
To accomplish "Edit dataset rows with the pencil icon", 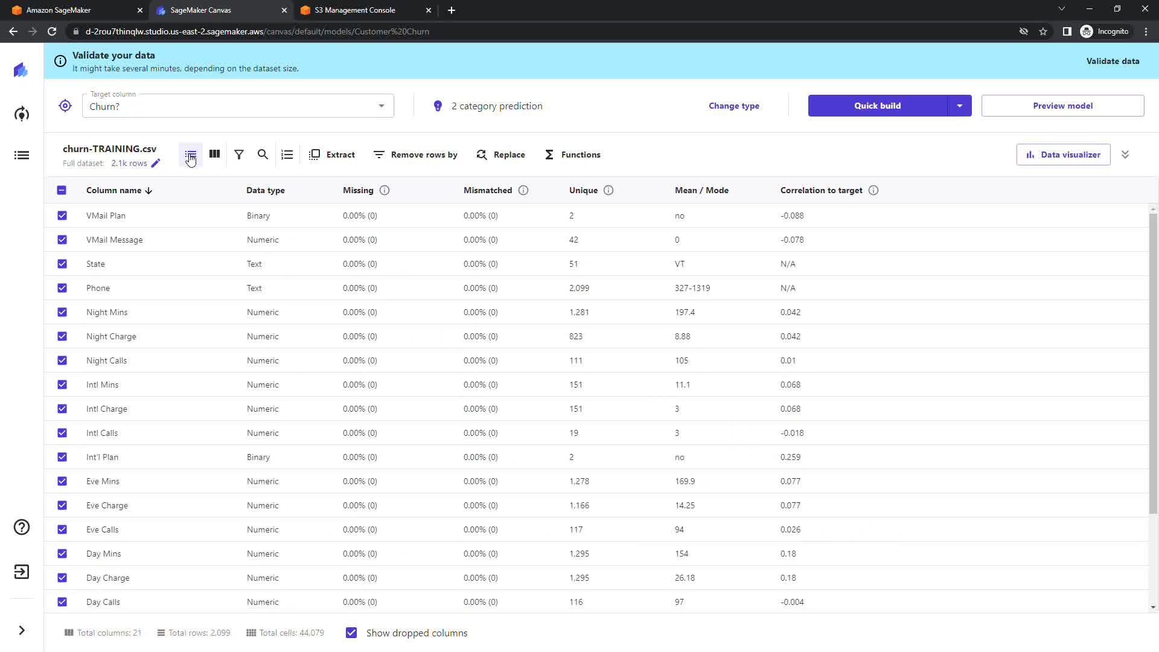I will (x=156, y=163).
